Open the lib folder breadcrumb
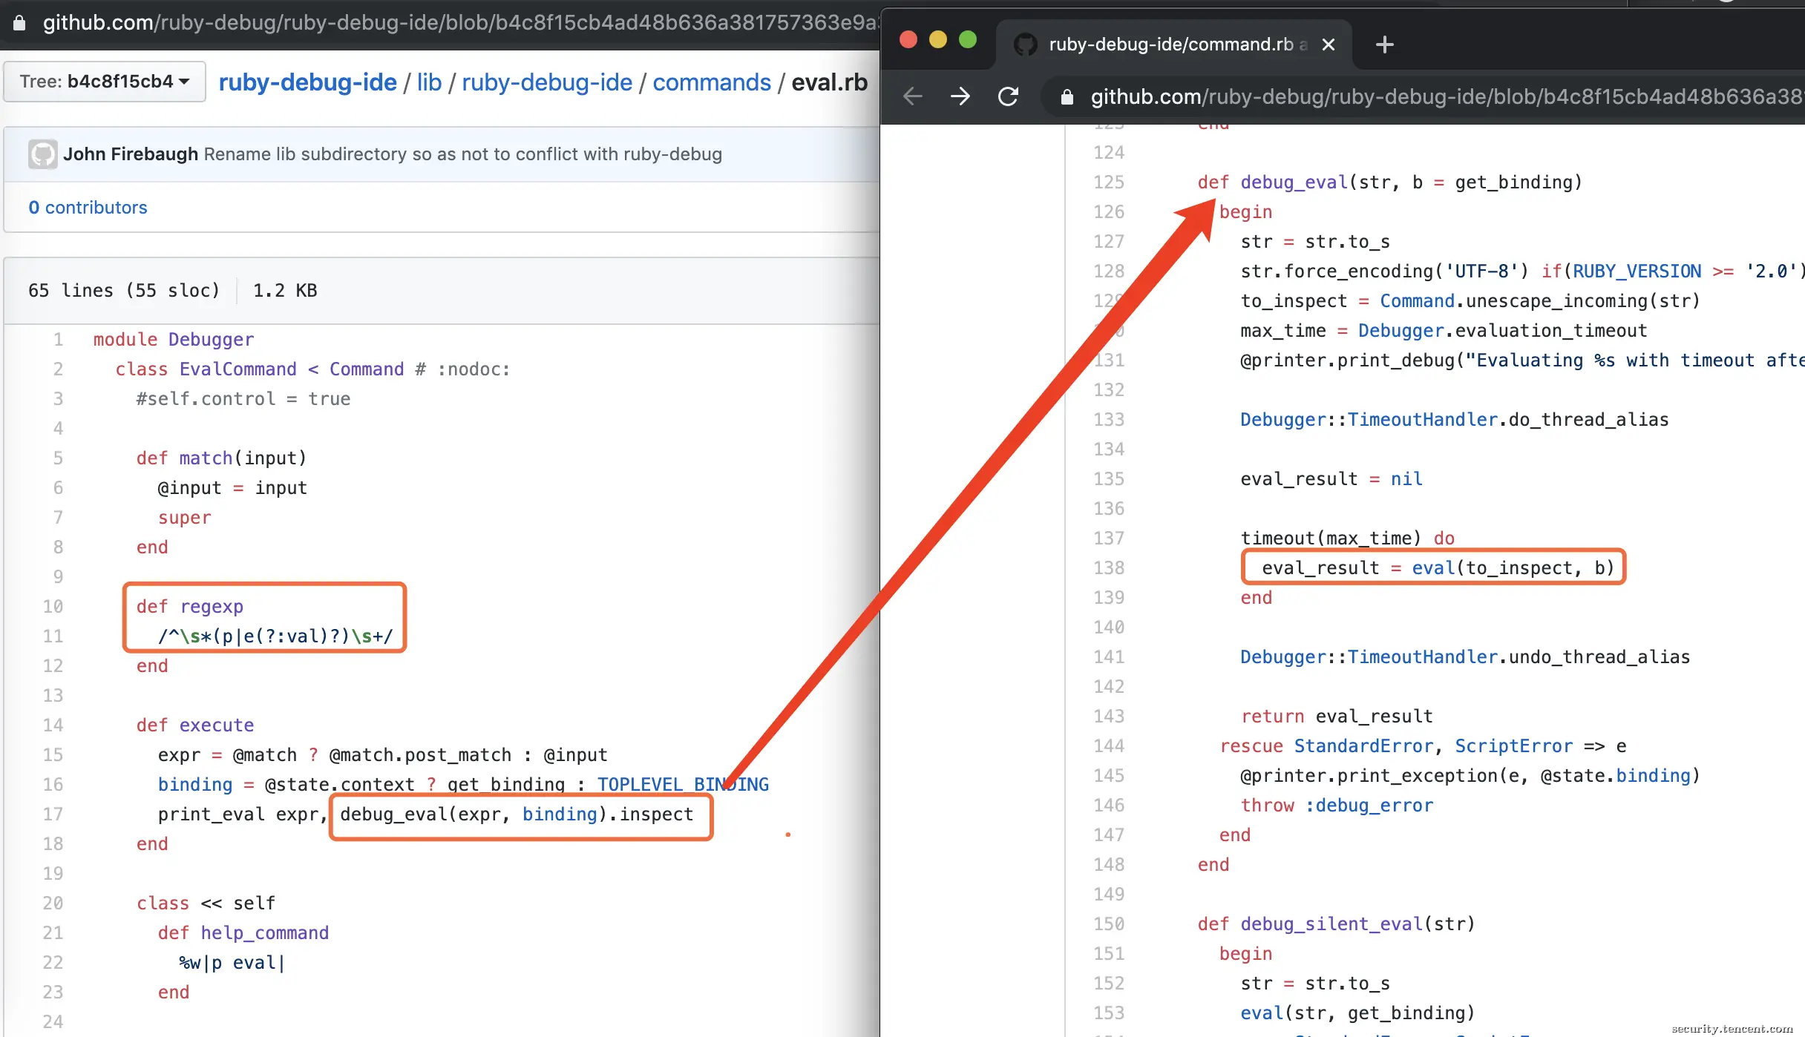 pyautogui.click(x=429, y=82)
